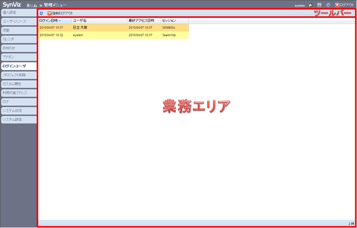Open the 個人設定 menu item
Viewport: 357px width, 228px height.
pyautogui.click(x=18, y=12)
